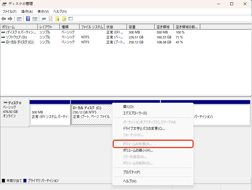252x190 pixels.
Task: Click the yellow folder with green arrow icon
Action: click(57, 19)
